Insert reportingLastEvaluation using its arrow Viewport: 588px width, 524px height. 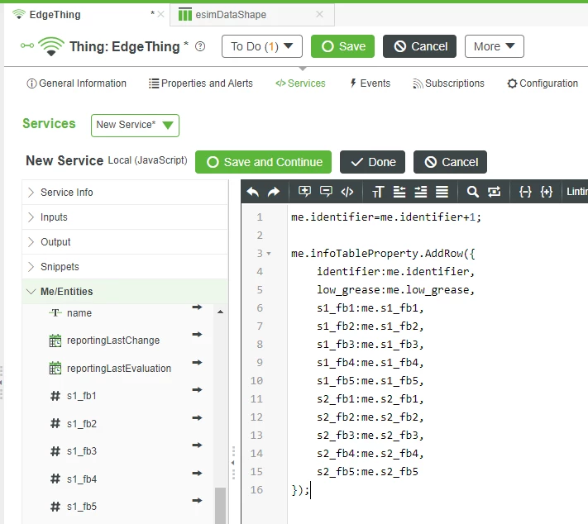point(197,363)
